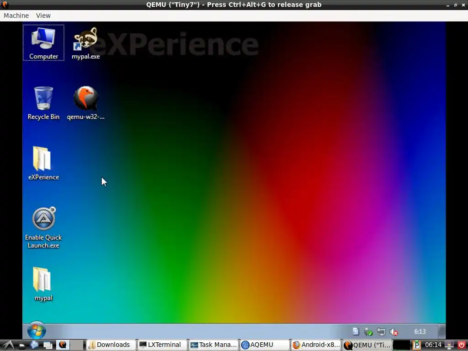The width and height of the screenshot is (468, 351).
Task: Switch to the Downloads taskbar window
Action: pos(111,345)
